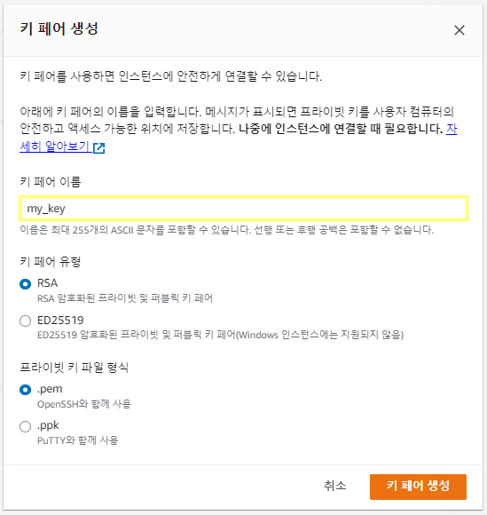Click the RSA 암호화된 프라이빗 description line
The width and height of the screenshot is (487, 515).
(125, 298)
